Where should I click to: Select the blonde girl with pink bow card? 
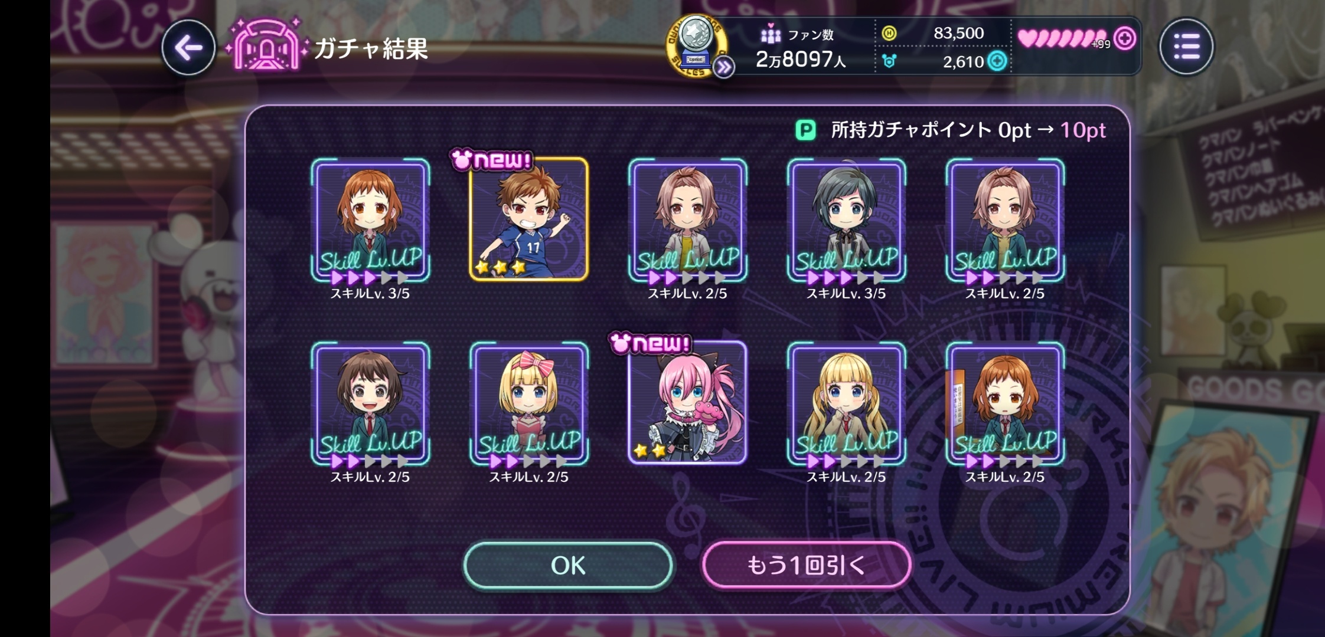[529, 403]
